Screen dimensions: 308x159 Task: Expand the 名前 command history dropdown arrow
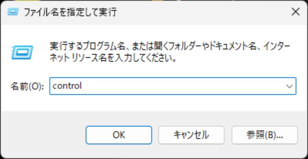point(289,86)
